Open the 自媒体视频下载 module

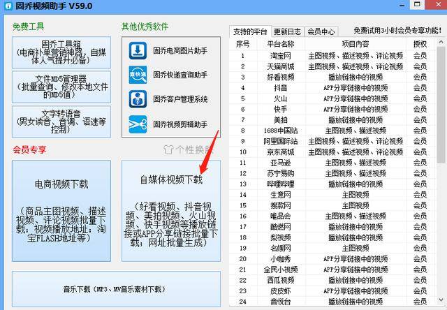pyautogui.click(x=171, y=209)
